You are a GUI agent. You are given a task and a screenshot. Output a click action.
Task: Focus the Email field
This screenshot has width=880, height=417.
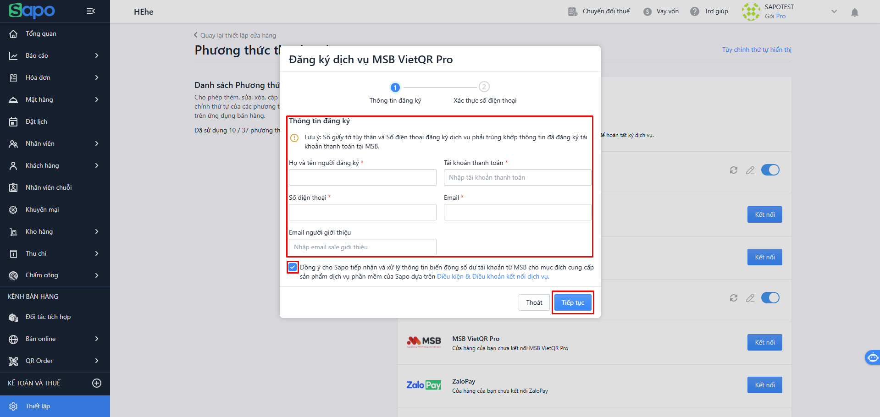pyautogui.click(x=518, y=212)
